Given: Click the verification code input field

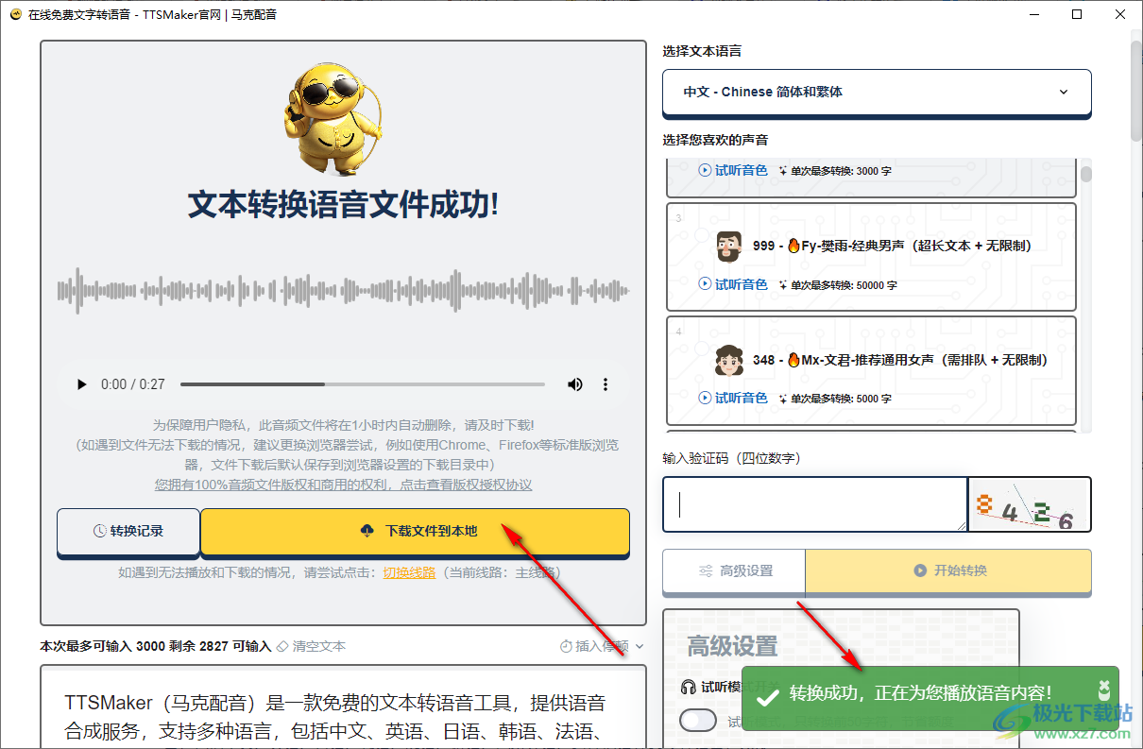Looking at the screenshot, I should 814,504.
